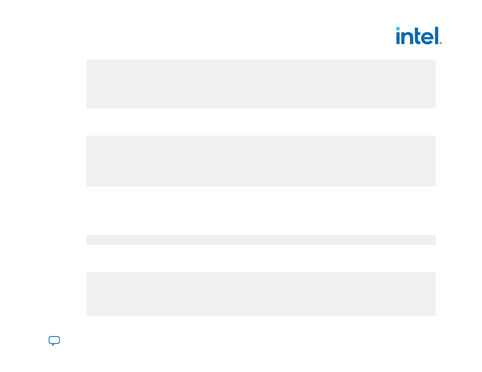Click the Intel logo
The image size is (482, 372).
tap(418, 36)
